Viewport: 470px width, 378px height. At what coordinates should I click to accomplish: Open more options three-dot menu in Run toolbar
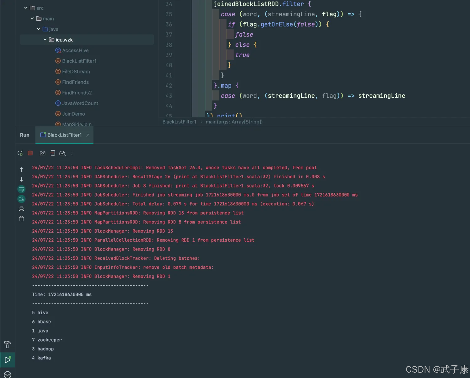pyautogui.click(x=72, y=153)
